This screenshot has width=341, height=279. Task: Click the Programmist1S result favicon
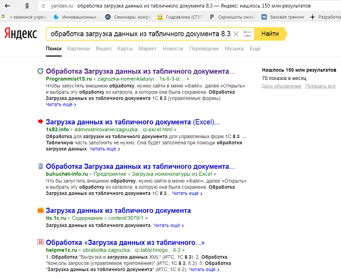pos(40,71)
